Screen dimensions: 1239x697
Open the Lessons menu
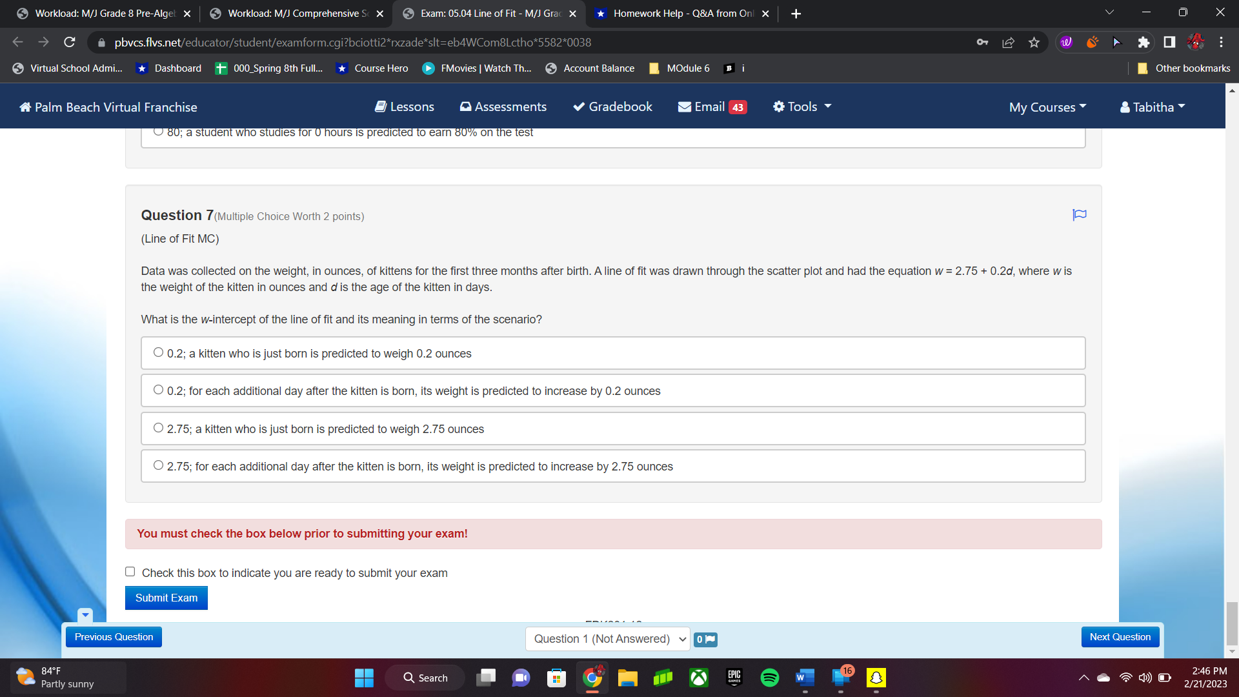pos(404,106)
